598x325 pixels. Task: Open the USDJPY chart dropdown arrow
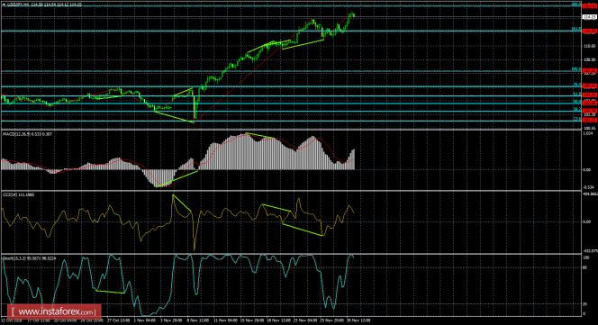[4, 5]
